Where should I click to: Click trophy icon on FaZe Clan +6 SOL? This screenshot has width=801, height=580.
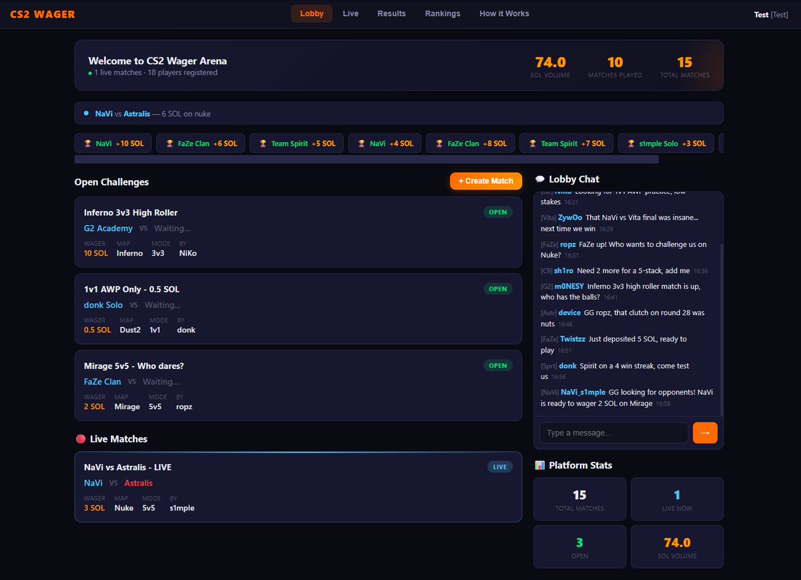coord(170,143)
